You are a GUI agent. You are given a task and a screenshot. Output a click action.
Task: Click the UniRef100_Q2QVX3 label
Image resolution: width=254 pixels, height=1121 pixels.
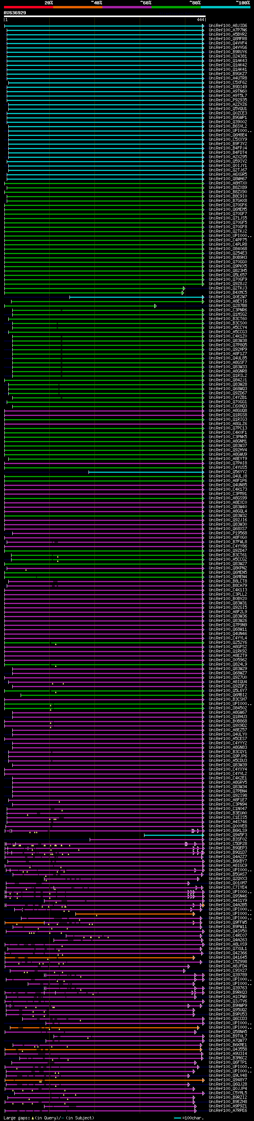click(228, 878)
